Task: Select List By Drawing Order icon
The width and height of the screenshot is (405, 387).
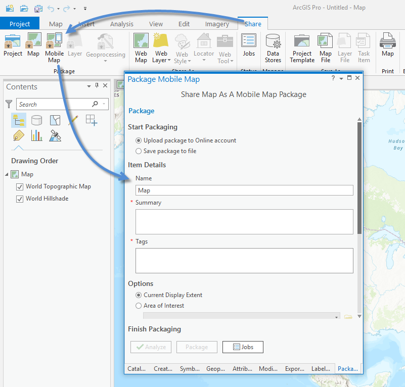Action: coord(19,120)
